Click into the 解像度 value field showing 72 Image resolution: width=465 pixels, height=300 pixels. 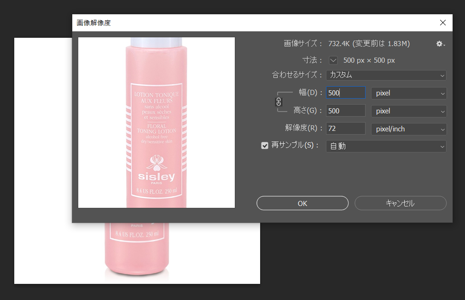pyautogui.click(x=345, y=129)
